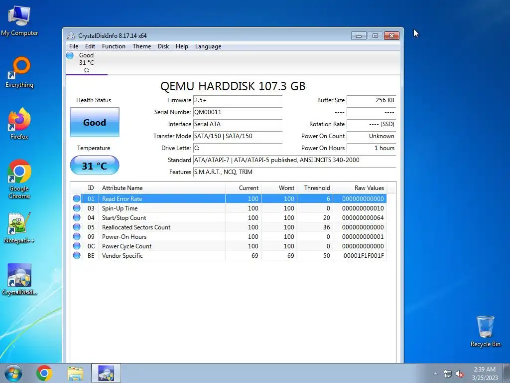Click the Drive Letter field

coord(238,148)
